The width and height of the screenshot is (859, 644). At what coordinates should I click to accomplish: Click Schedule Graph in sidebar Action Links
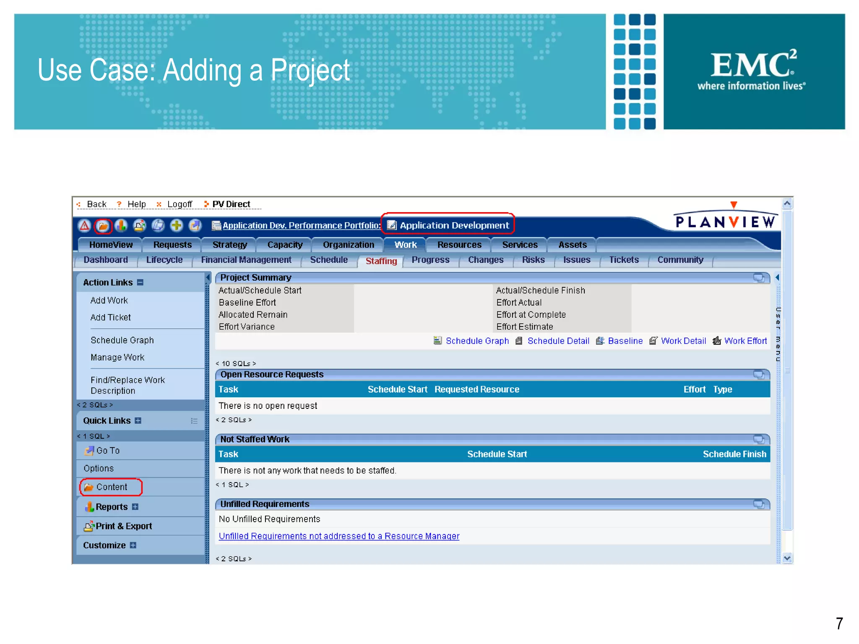tap(122, 340)
